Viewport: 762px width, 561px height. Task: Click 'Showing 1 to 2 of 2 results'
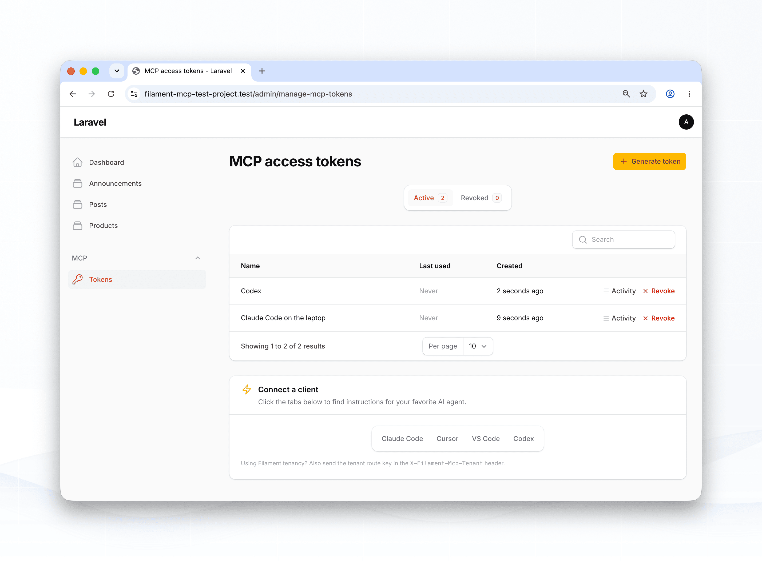tap(283, 346)
